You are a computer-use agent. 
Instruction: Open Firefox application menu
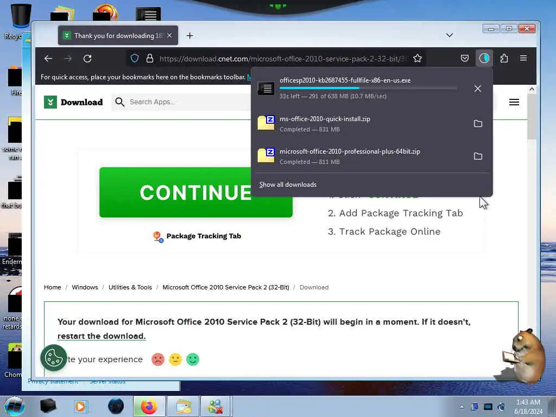523,58
